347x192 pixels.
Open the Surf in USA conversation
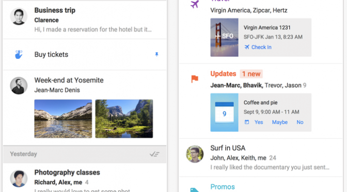(260, 157)
